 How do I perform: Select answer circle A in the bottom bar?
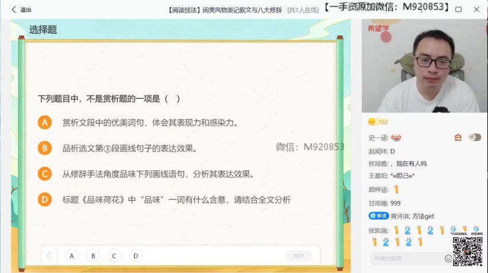click(x=72, y=256)
